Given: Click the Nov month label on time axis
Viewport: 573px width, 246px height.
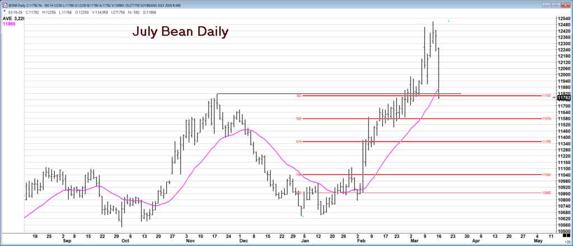Looking at the screenshot, I should pyautogui.click(x=189, y=242).
